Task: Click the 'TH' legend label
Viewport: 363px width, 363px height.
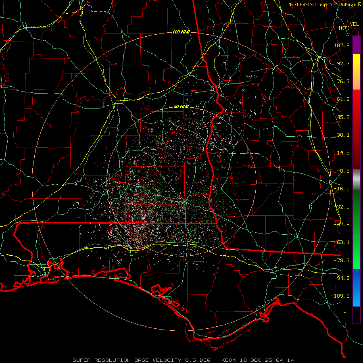Action: [346, 314]
